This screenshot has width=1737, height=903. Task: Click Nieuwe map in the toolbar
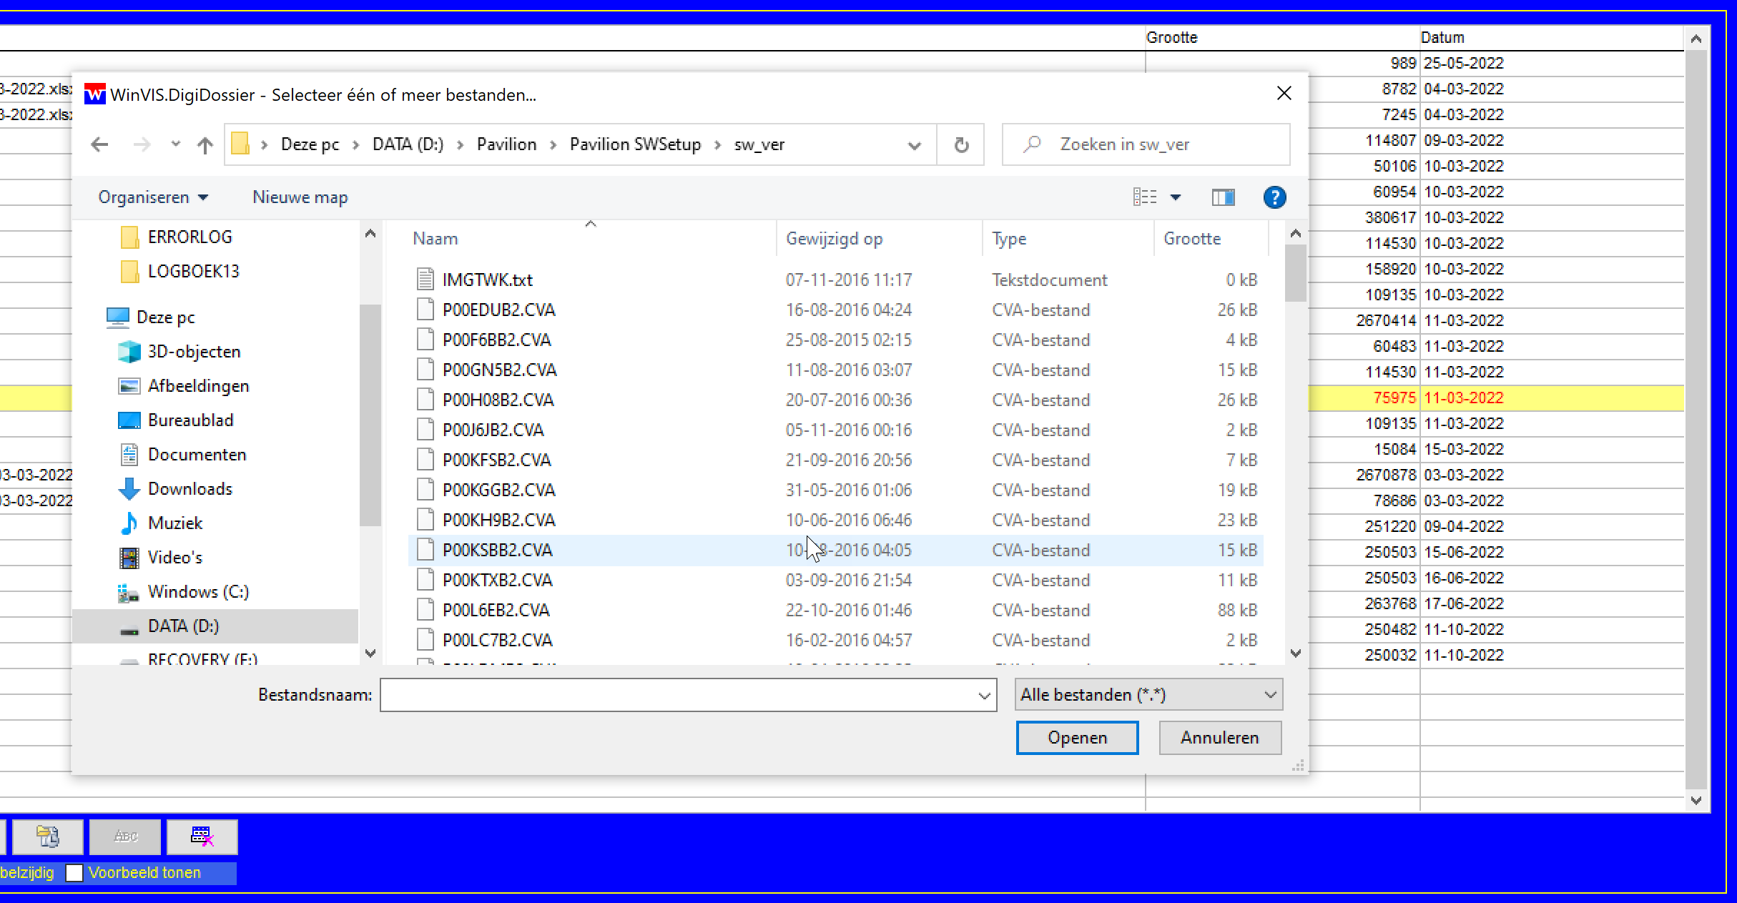[x=300, y=197]
